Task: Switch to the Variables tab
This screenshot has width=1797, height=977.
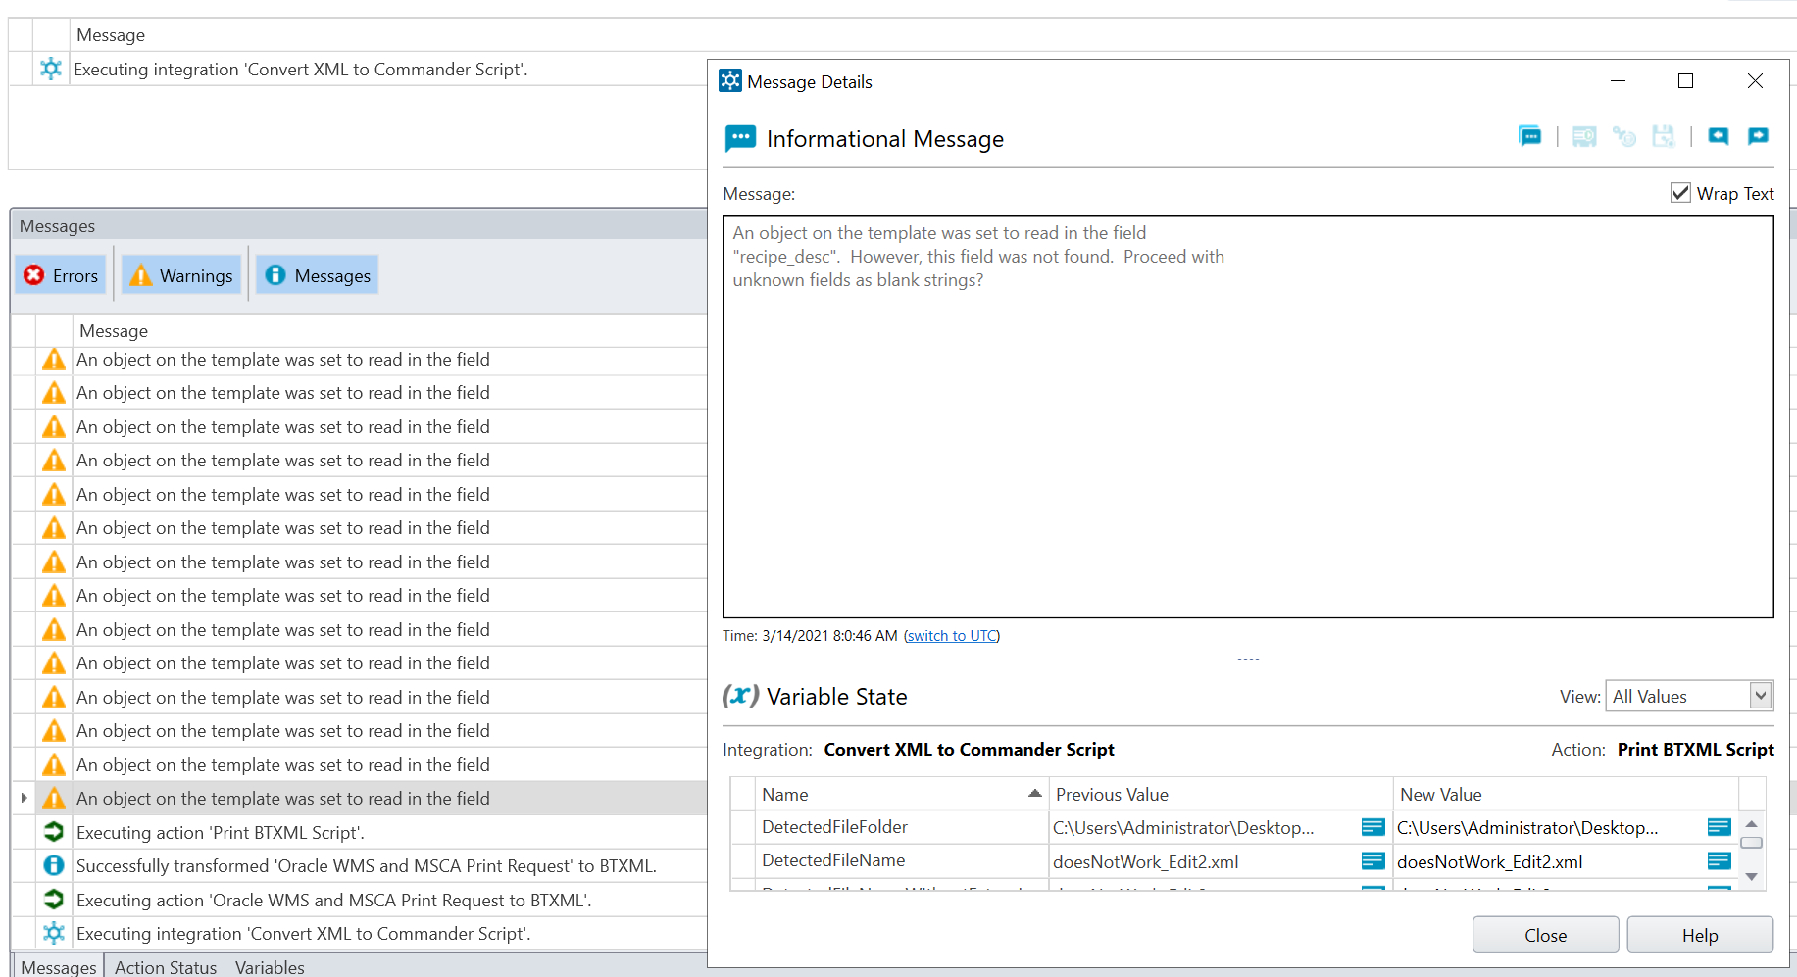Action: pyautogui.click(x=270, y=966)
